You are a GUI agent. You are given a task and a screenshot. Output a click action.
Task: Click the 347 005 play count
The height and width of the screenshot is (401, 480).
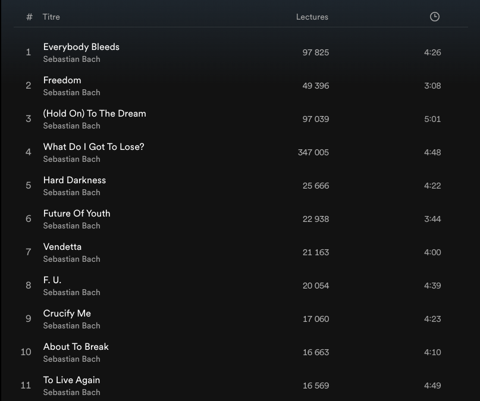(313, 152)
